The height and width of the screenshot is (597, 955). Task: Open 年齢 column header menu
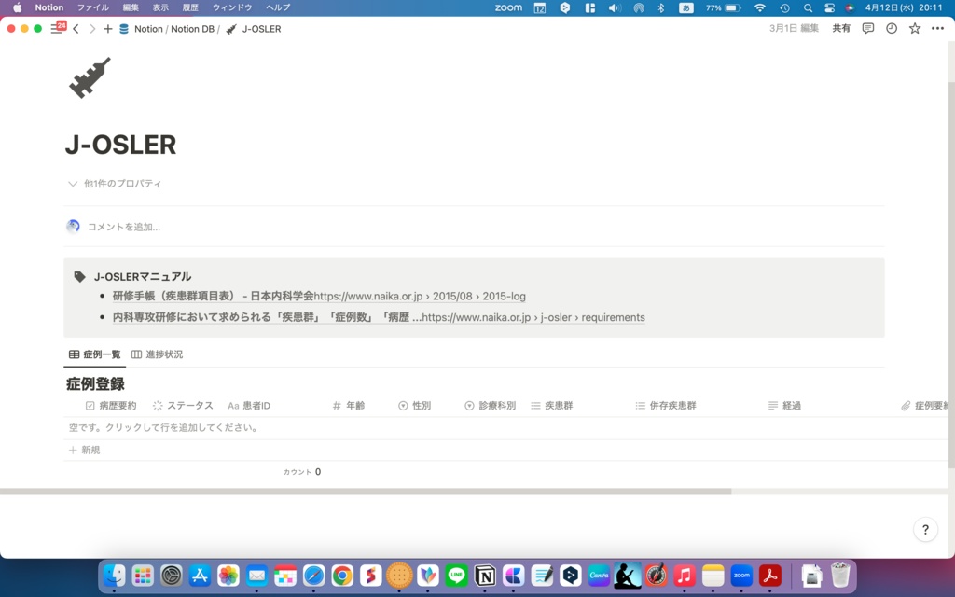[349, 406]
